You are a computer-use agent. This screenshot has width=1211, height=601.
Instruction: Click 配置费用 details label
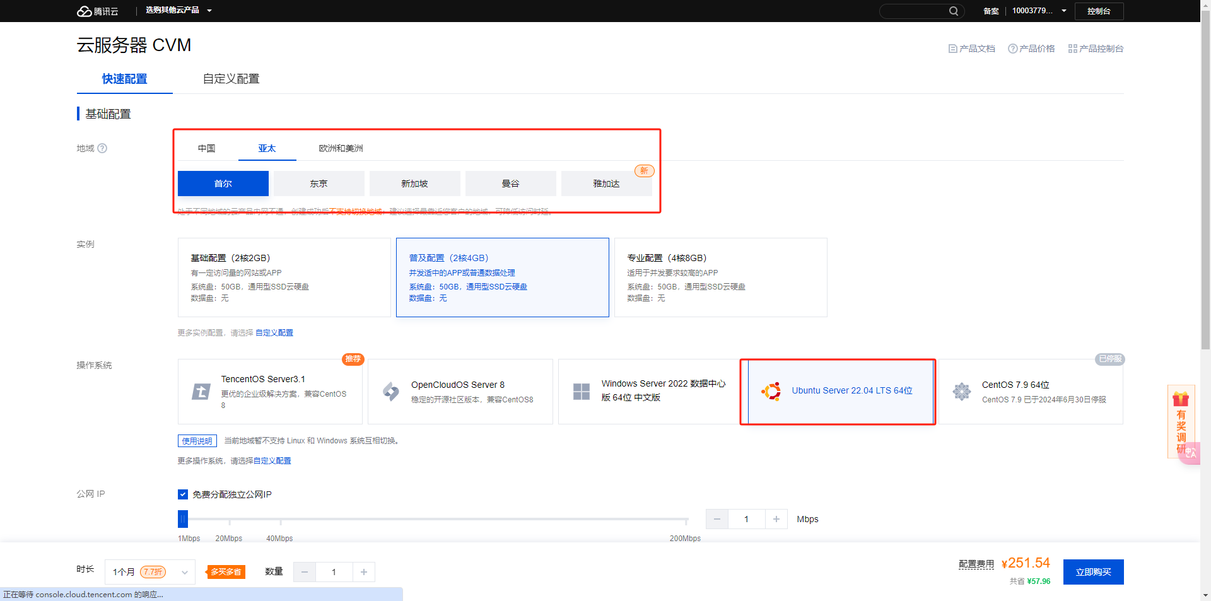(976, 564)
